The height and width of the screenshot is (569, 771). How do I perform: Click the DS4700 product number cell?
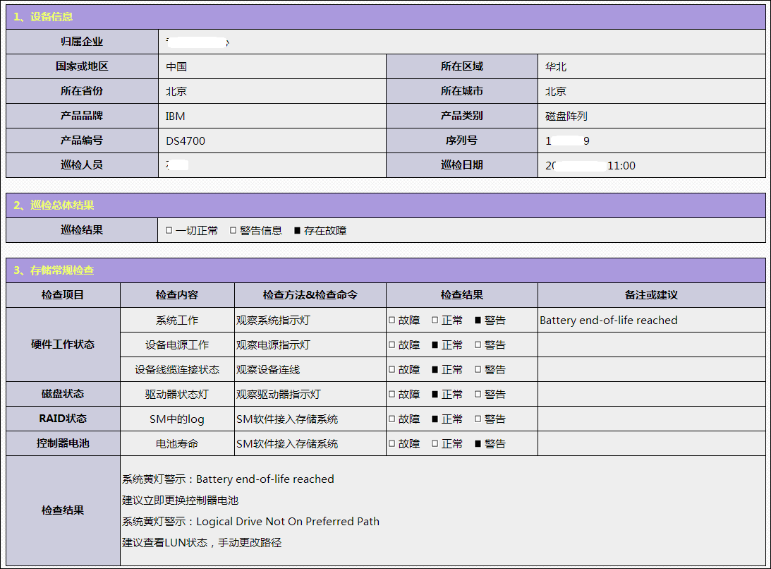click(186, 141)
